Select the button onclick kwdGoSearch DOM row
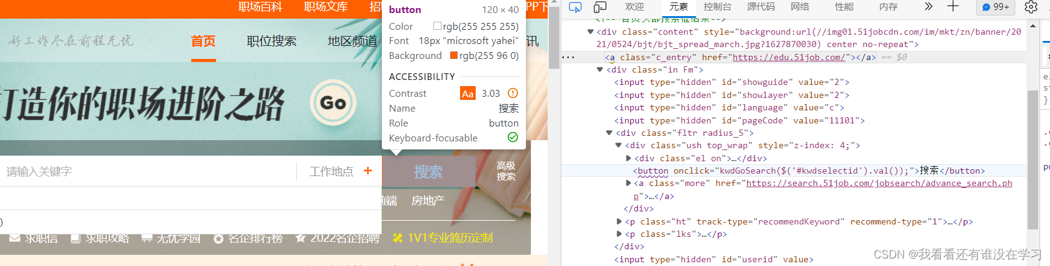The height and width of the screenshot is (266, 1050). 809,171
